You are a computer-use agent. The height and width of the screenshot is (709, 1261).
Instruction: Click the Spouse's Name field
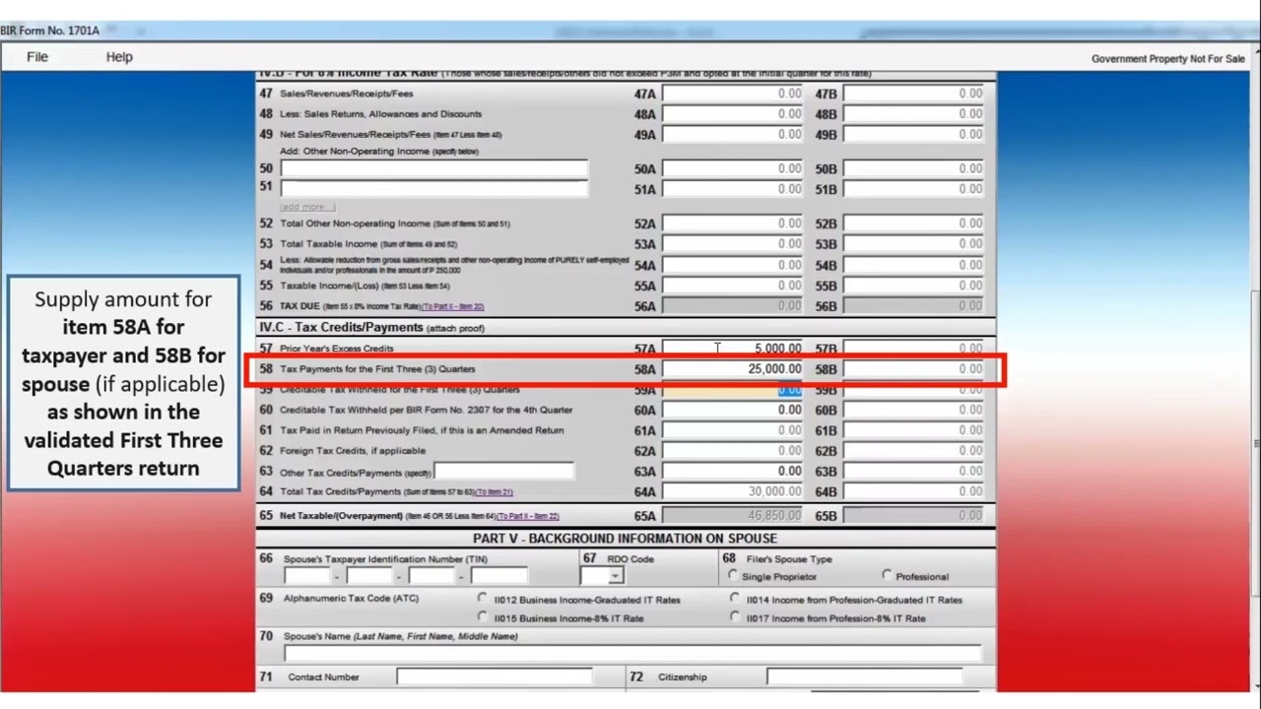pyautogui.click(x=632, y=654)
